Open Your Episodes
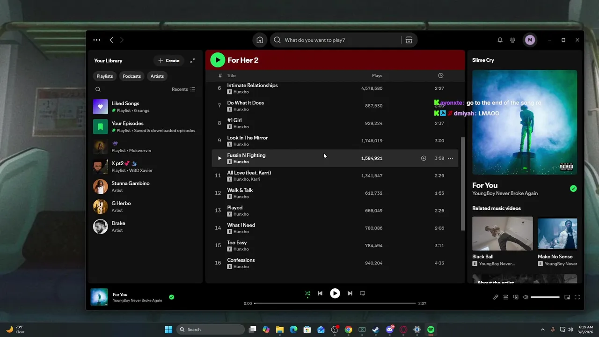Screen dimensions: 599x337 tap(146, 127)
